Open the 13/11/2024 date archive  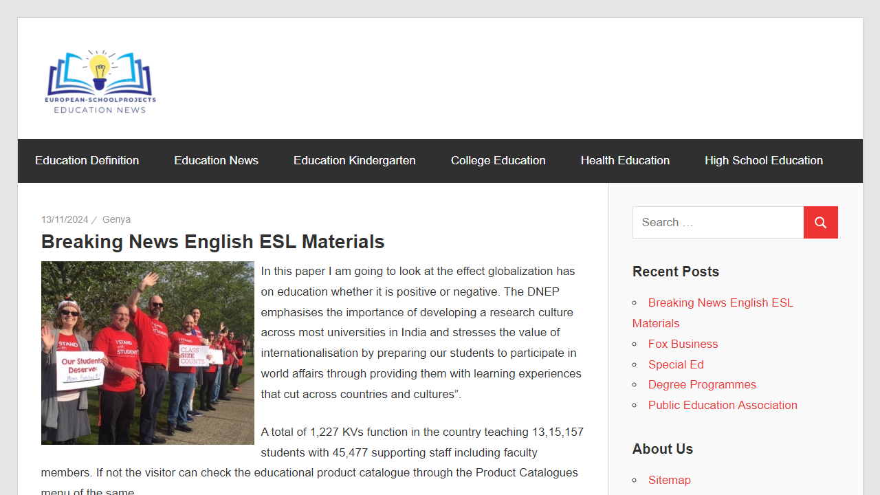[x=65, y=219]
